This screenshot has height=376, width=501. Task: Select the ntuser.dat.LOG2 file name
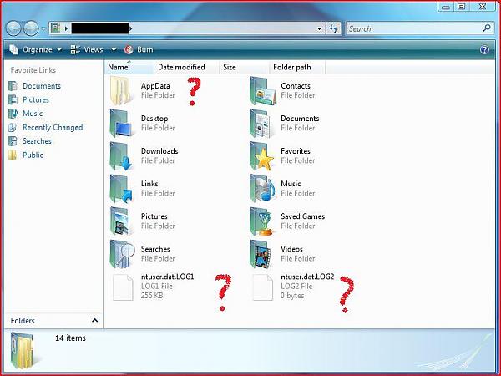pyautogui.click(x=307, y=277)
